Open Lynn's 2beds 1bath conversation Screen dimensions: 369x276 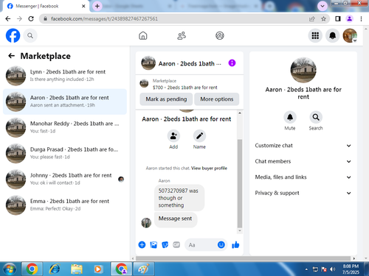click(x=65, y=76)
